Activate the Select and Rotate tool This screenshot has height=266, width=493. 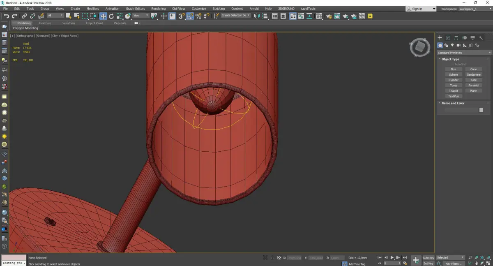111,16
